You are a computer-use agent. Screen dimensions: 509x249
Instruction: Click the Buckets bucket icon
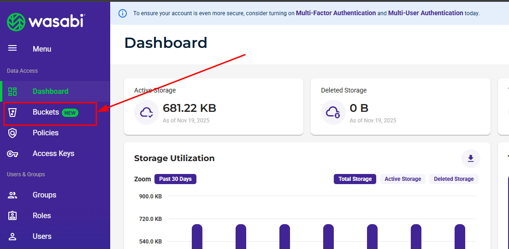(12, 112)
